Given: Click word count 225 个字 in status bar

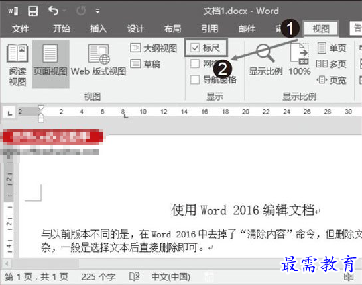Looking at the screenshot, I should coord(98,277).
